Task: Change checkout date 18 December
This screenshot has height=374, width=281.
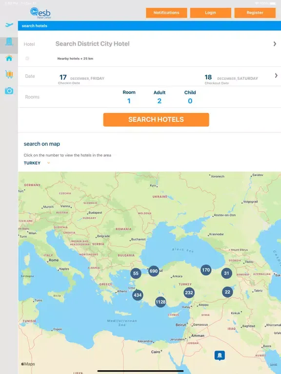Action: tap(231, 79)
